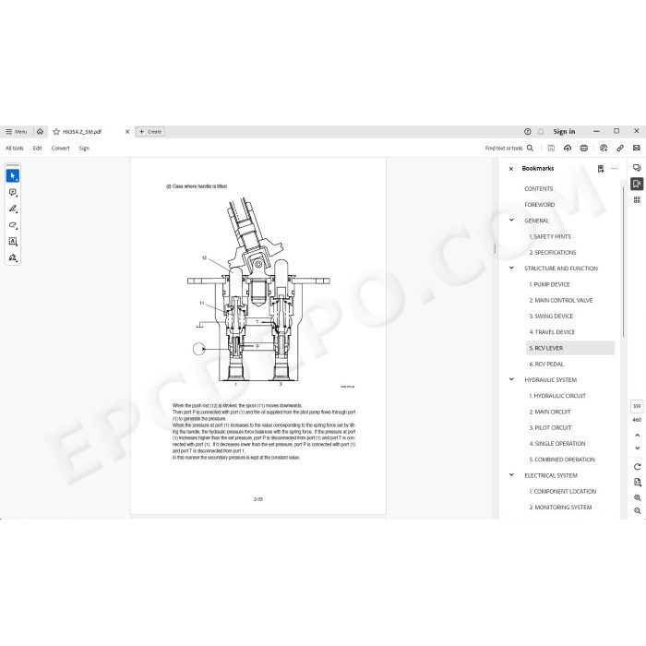Image resolution: width=646 pixels, height=646 pixels.
Task: Open 1. SAFETY HINTS bookmark
Action: 550,236
